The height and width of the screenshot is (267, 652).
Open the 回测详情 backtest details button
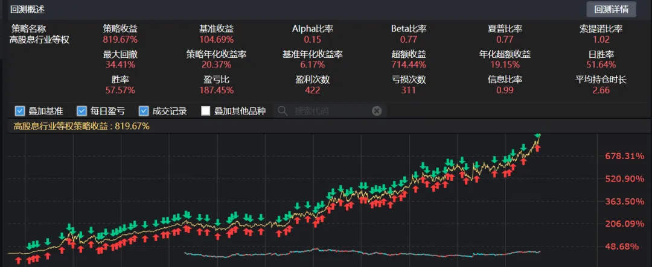click(611, 9)
